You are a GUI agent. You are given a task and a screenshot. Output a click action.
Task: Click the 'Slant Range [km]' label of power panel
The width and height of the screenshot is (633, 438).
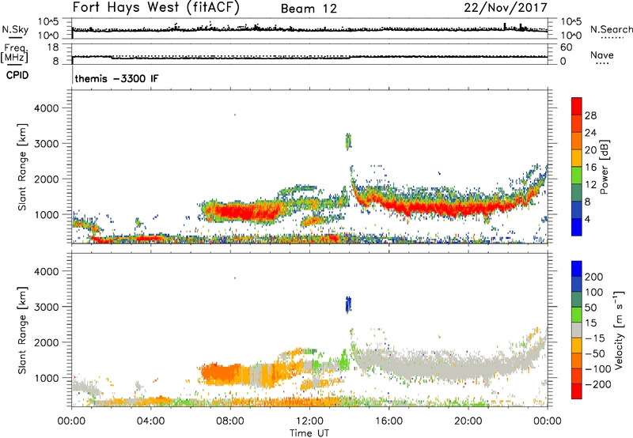coord(22,167)
